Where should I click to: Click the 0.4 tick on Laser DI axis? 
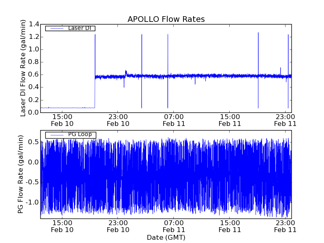coord(34,87)
